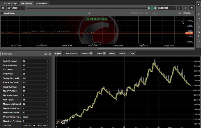Click the Balance legend entry
This screenshot has width=201, height=128.
[62, 121]
